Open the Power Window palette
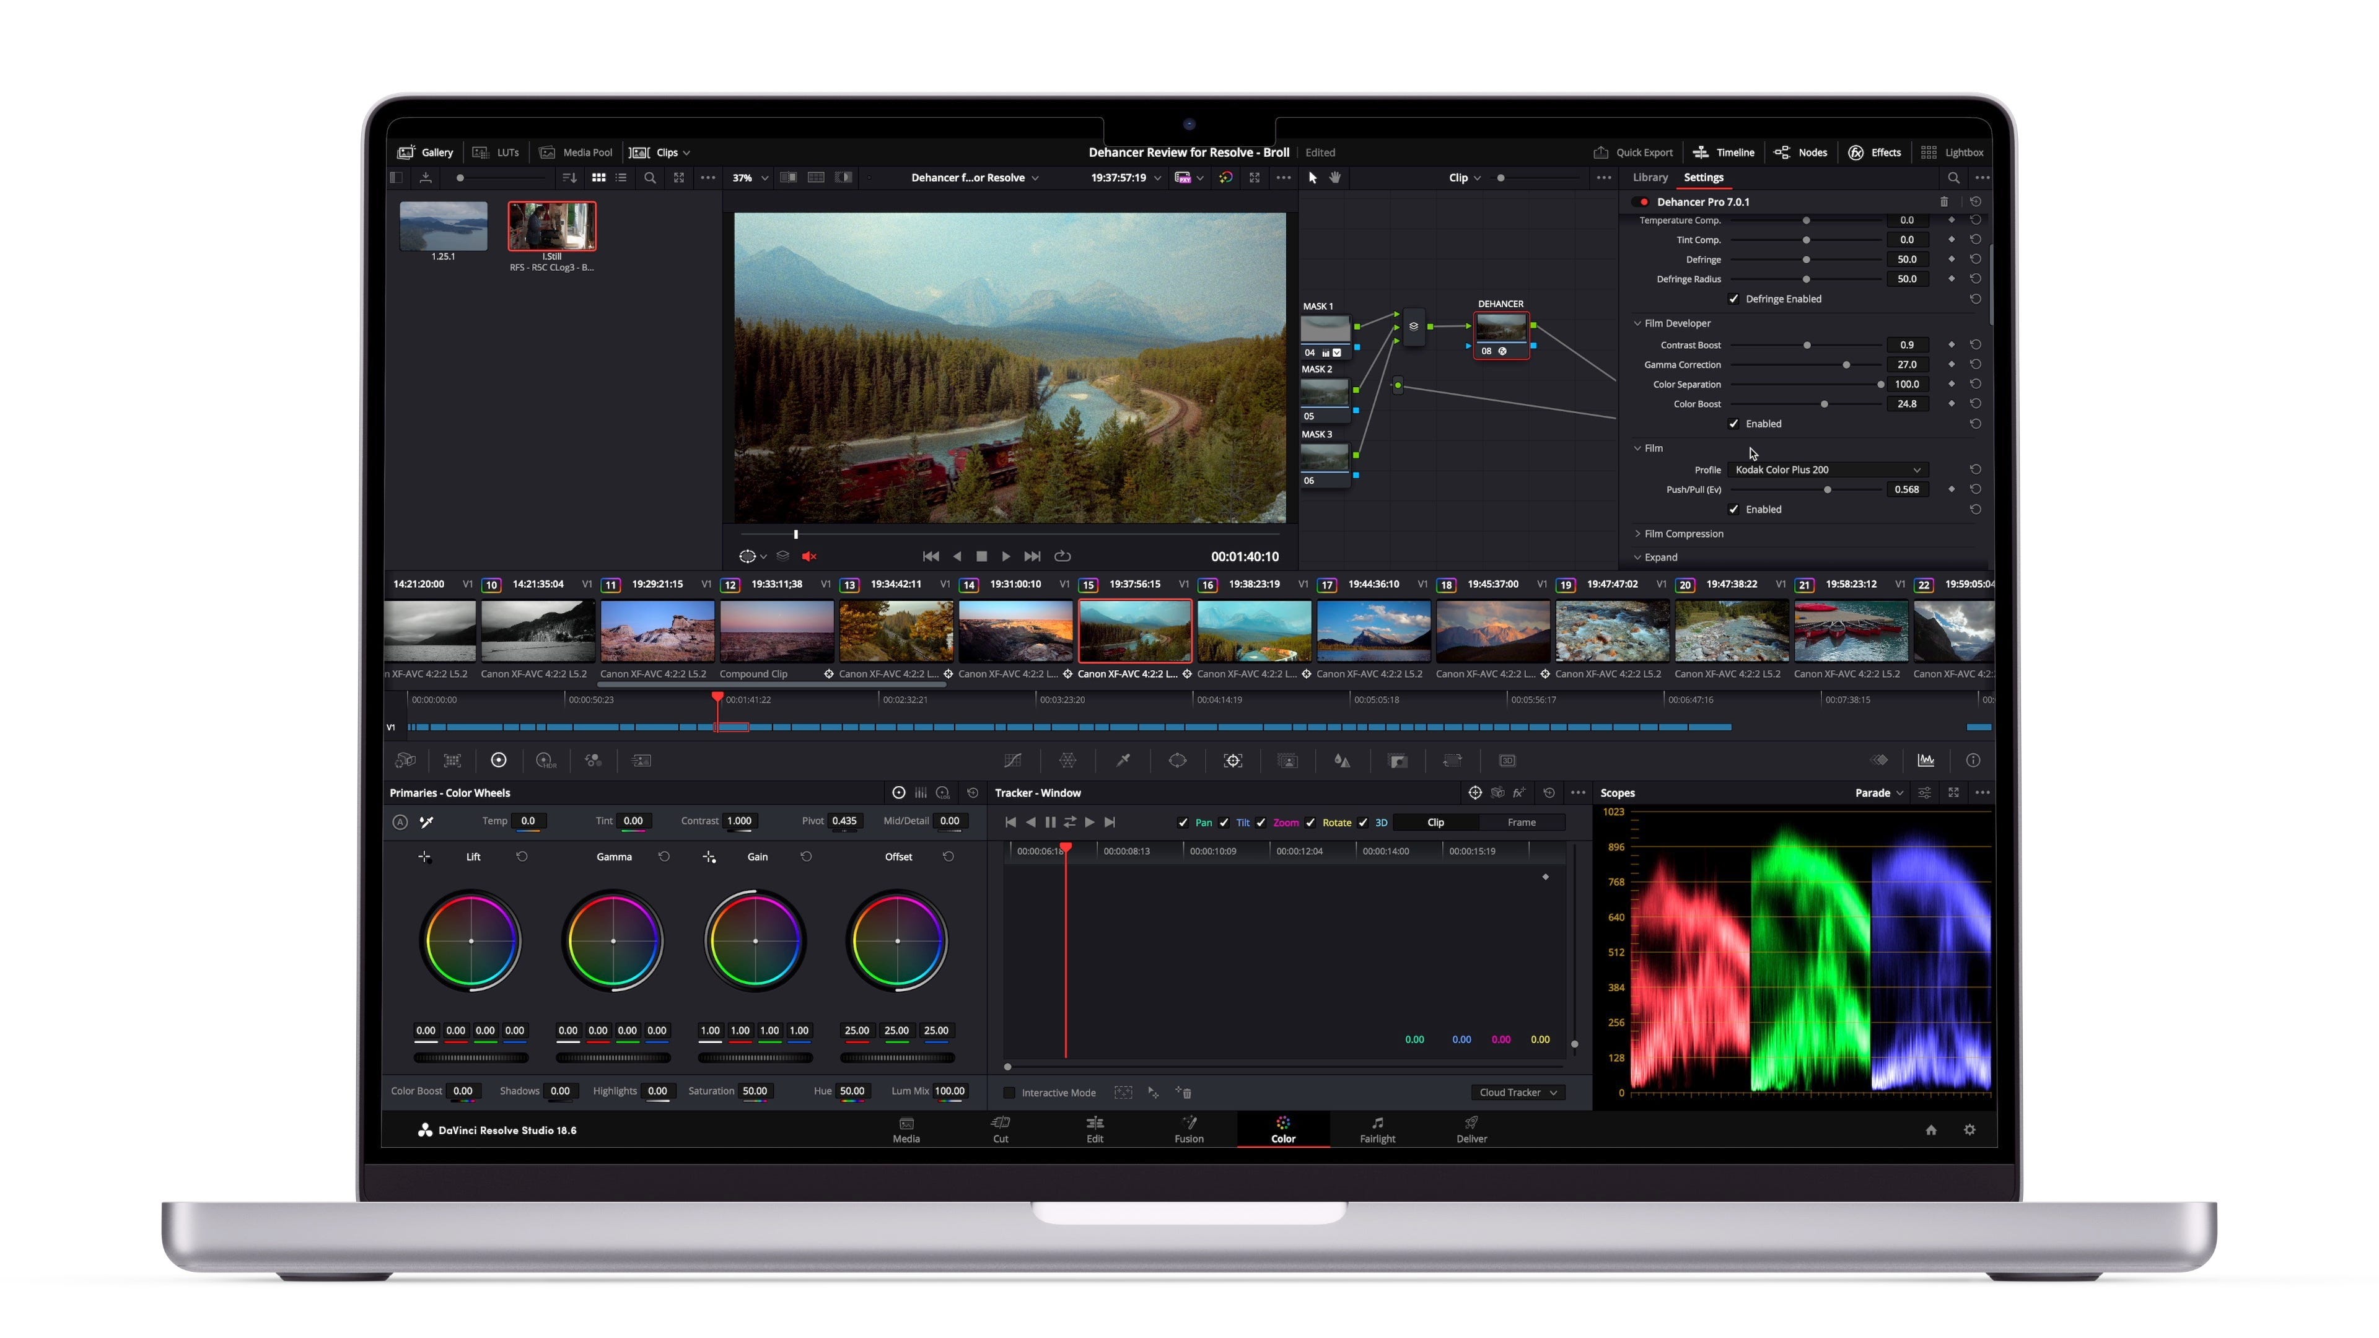The width and height of the screenshot is (2379, 1338). (1178, 761)
